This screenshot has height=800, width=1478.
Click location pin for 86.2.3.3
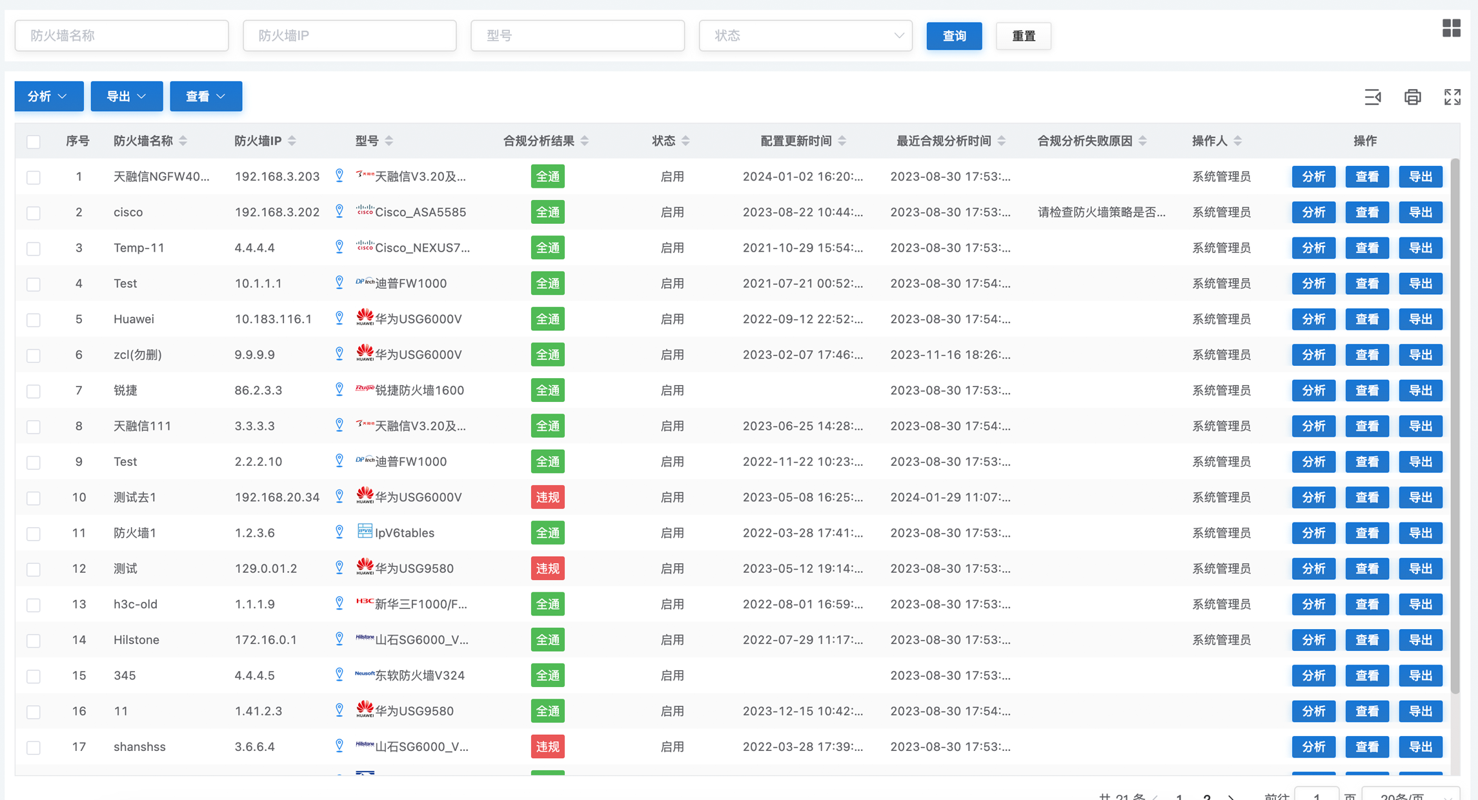pos(339,389)
